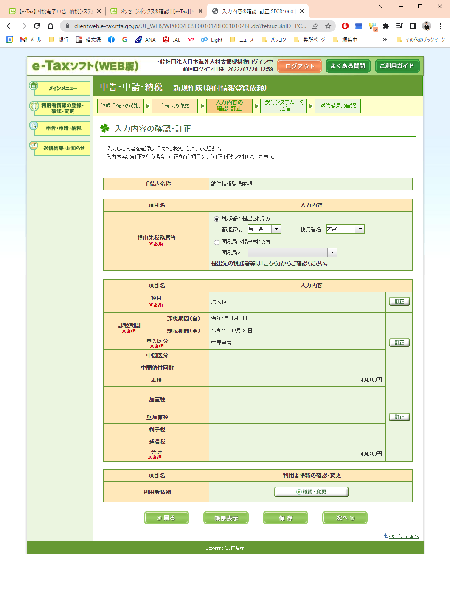Open the 銀行 bookmark folder
The image size is (450, 595).
coord(59,40)
